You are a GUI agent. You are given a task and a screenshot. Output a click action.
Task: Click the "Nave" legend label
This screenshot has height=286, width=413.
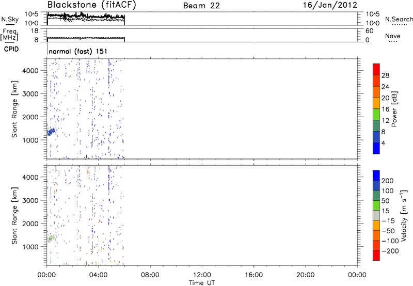pos(393,36)
